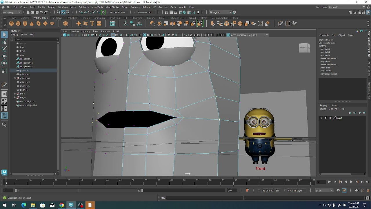Click the SVG import shelf icon

[99, 24]
